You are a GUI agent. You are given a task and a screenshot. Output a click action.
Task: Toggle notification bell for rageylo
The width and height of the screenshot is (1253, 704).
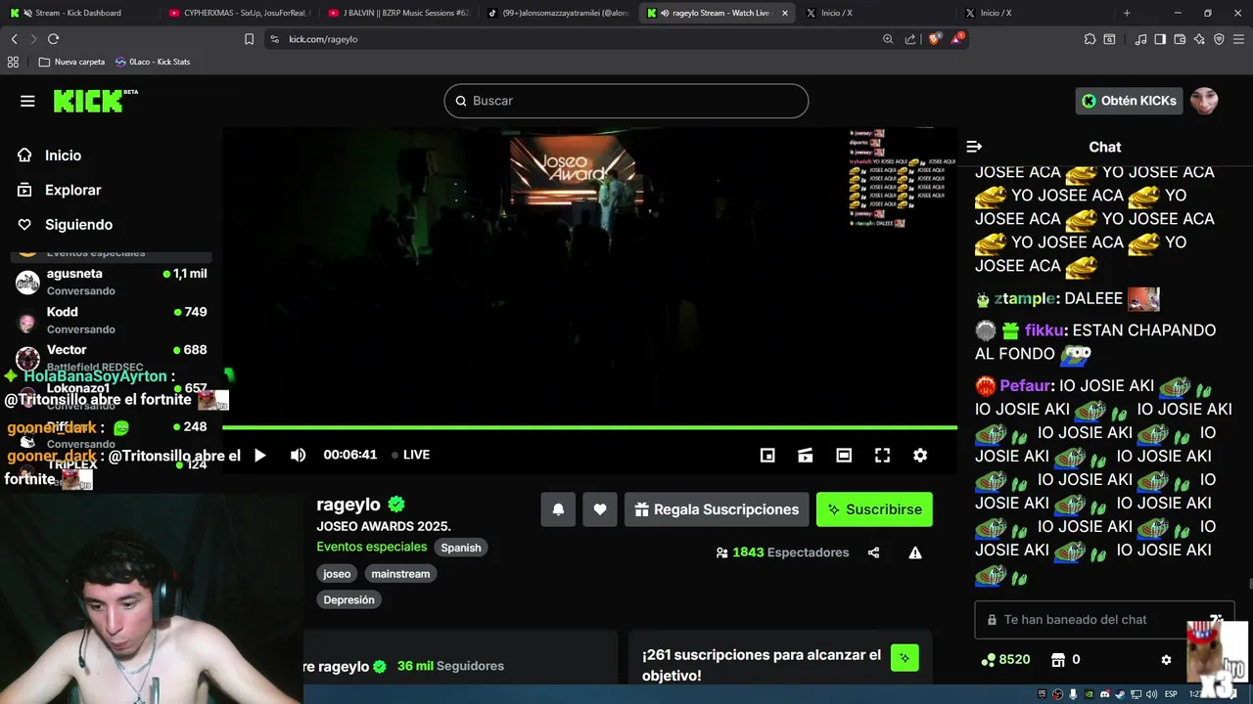[558, 509]
